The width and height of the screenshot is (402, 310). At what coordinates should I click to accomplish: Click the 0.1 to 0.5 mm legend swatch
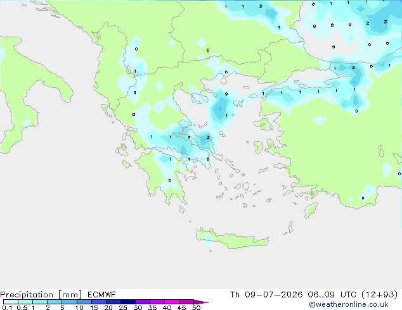coord(11,302)
